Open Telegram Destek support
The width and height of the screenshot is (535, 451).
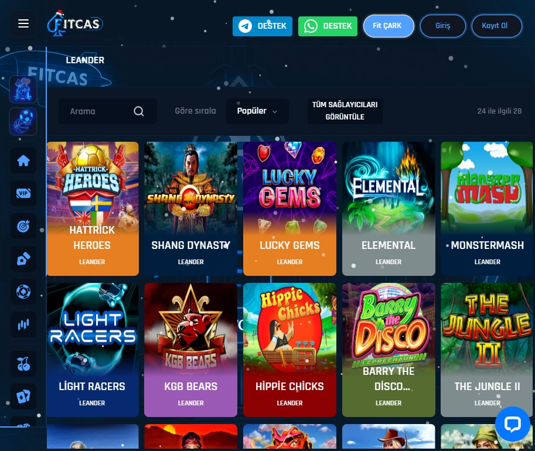[263, 26]
